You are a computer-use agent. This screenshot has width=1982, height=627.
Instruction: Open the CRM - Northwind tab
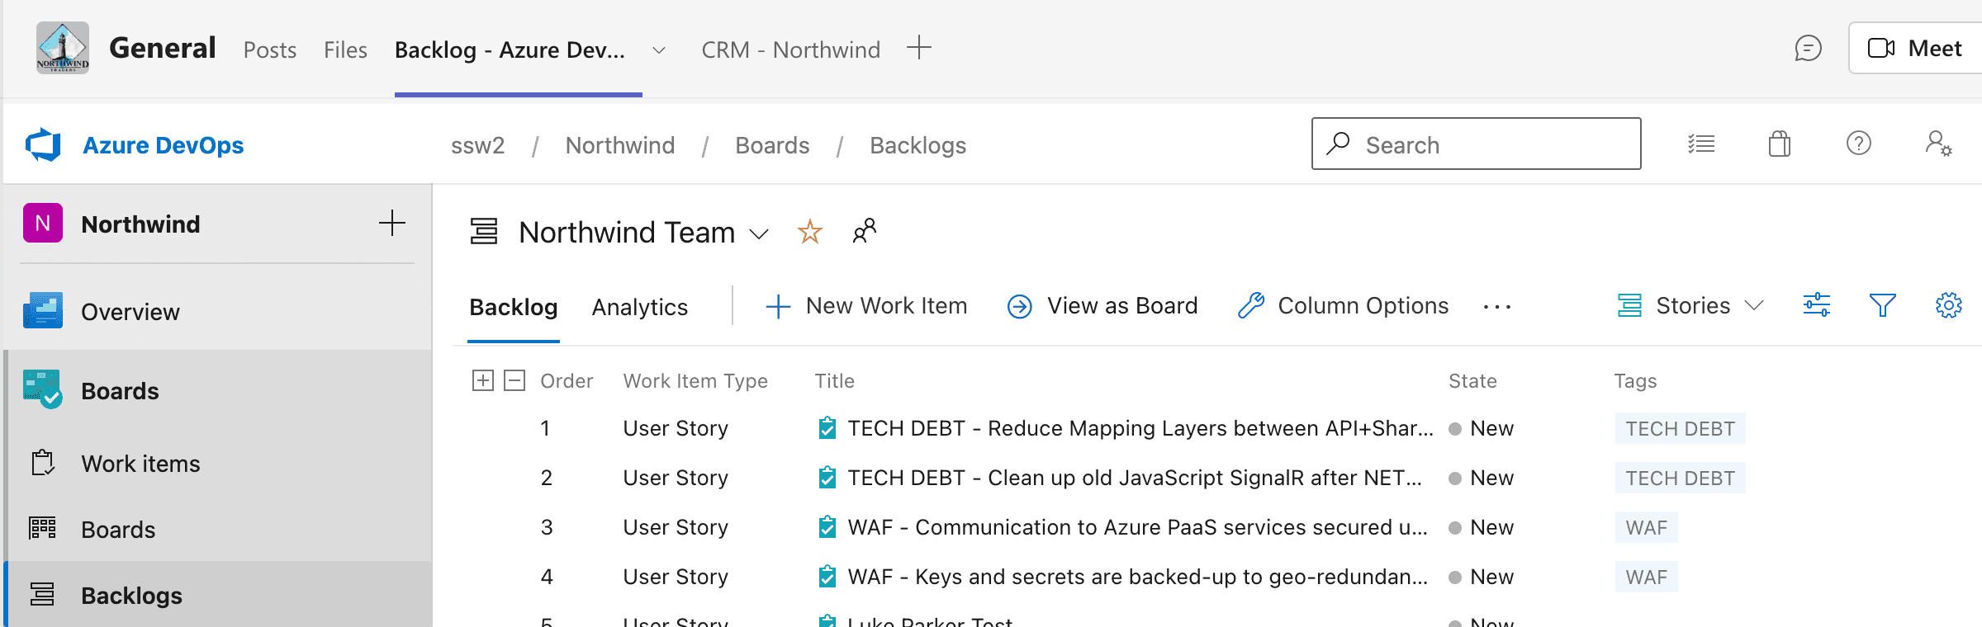(x=790, y=50)
